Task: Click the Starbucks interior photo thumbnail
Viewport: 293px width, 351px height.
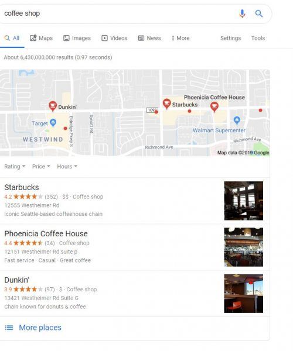Action: (x=243, y=201)
